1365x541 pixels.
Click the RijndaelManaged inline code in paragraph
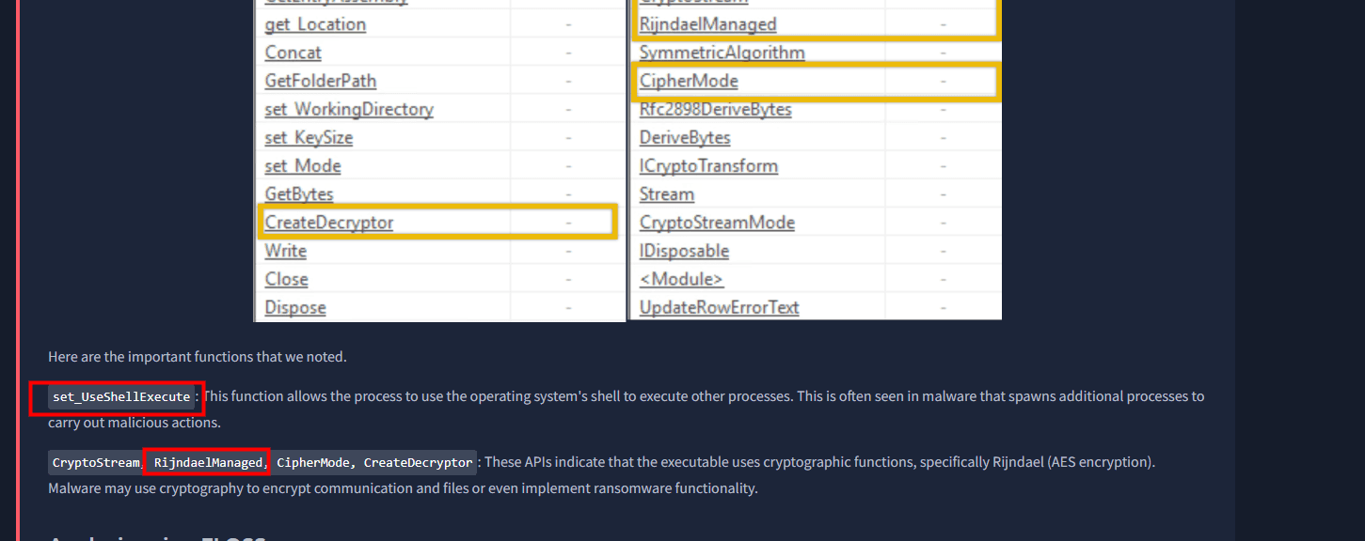click(208, 463)
